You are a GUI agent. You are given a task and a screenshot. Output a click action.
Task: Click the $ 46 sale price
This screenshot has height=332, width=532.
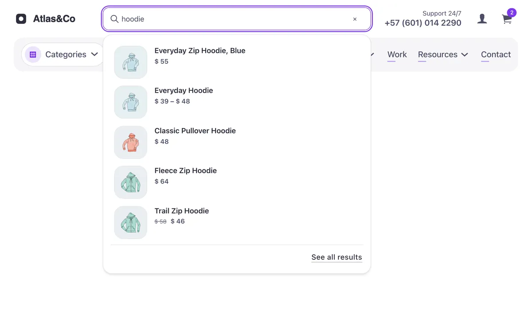pyautogui.click(x=178, y=221)
